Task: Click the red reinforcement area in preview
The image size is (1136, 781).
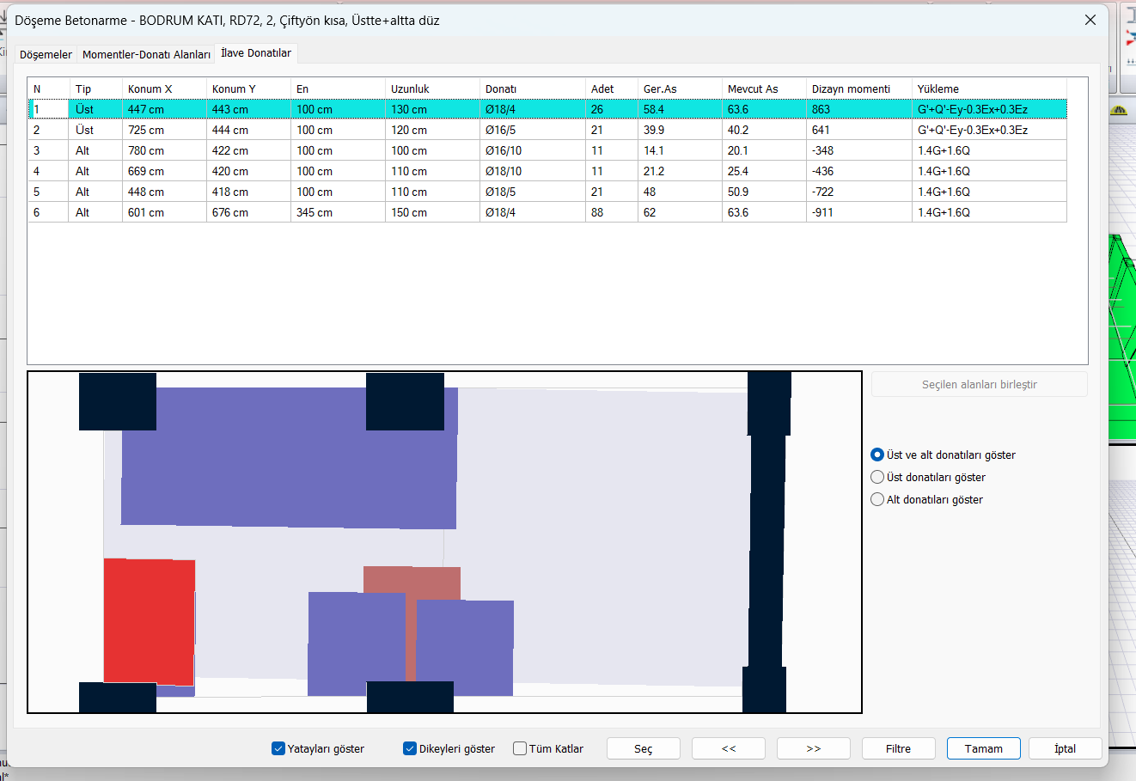Action: (x=149, y=620)
